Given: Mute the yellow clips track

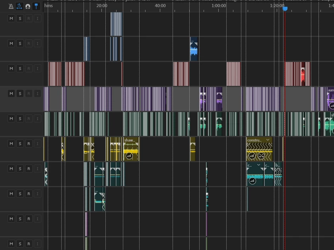Looking at the screenshot, I should (11, 143).
